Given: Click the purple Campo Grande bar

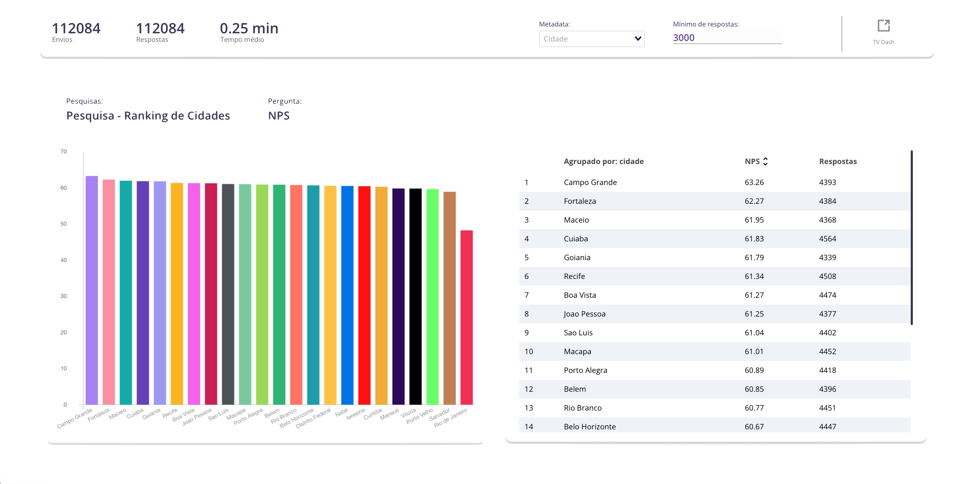Looking at the screenshot, I should pos(91,290).
